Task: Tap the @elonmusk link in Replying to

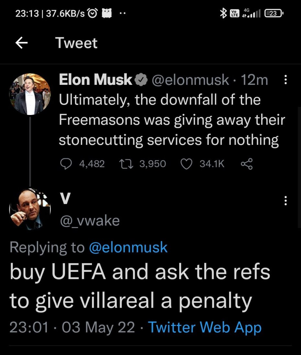Action: pyautogui.click(x=128, y=247)
